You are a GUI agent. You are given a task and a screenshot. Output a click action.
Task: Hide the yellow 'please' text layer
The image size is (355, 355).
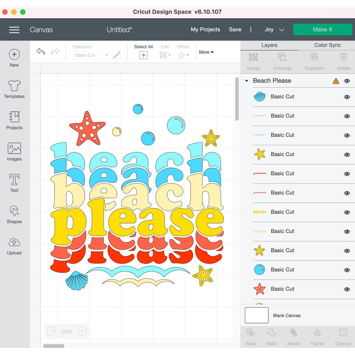[x=347, y=212]
